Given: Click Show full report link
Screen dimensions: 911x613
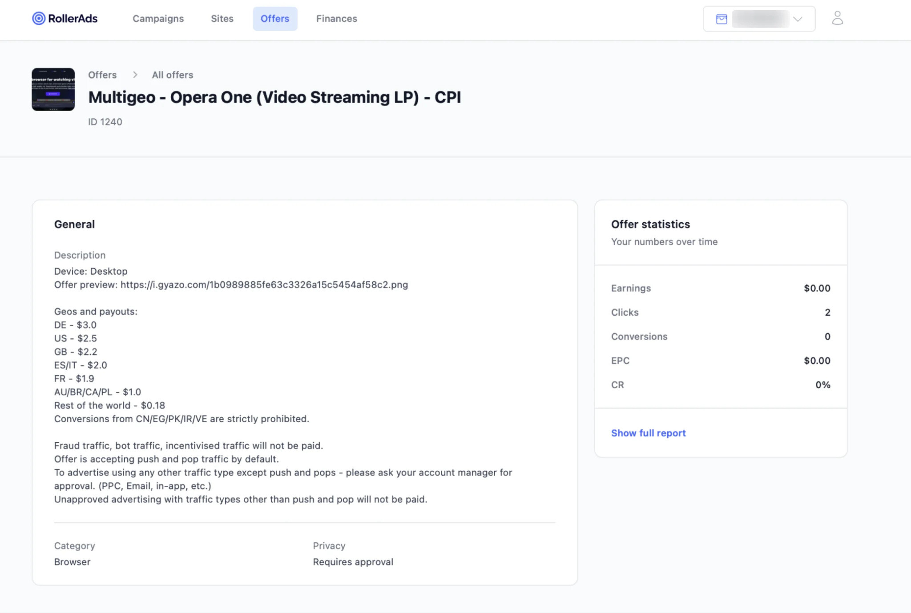Looking at the screenshot, I should [x=648, y=433].
